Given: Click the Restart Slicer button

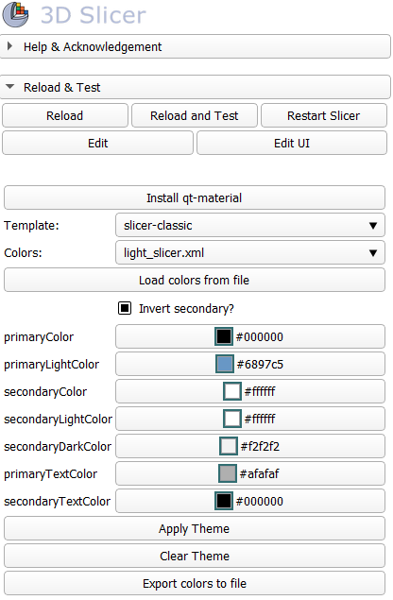Looking at the screenshot, I should point(324,115).
